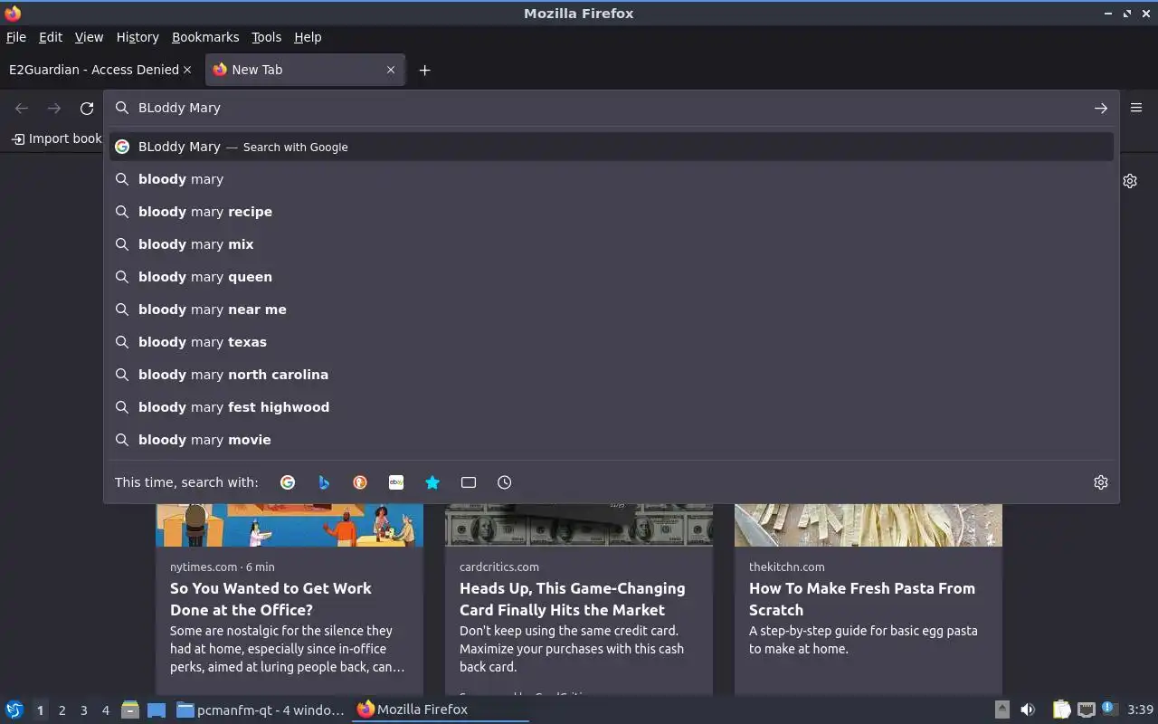Image resolution: width=1158 pixels, height=724 pixels.
Task: Choose the DuckDuckGo search engine icon
Action: click(360, 482)
